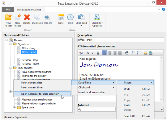Image resolution: width=167 pixels, height=120 pixels.
Task: Click the Phrases » Signatures status path
Action: (15, 117)
